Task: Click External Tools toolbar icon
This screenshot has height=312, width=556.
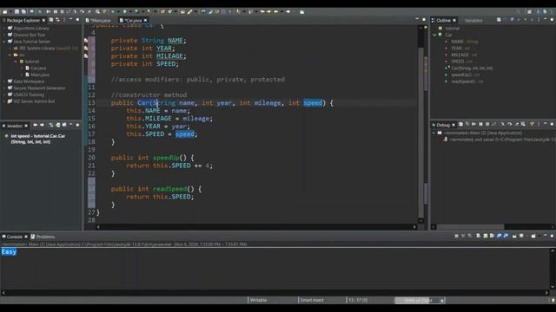Action: pyautogui.click(x=149, y=11)
